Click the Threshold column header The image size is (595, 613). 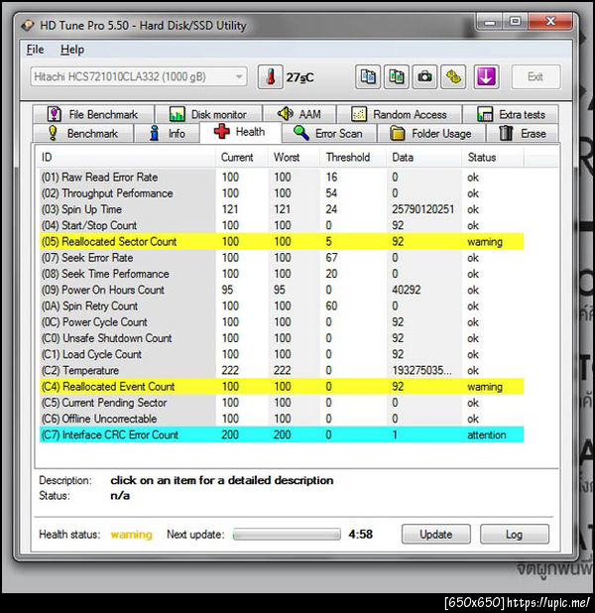pyautogui.click(x=353, y=157)
